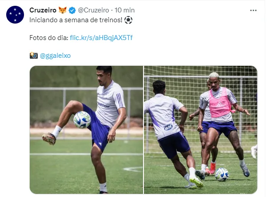
Task: Click the Cruzeiro display name
Action: pos(43,10)
